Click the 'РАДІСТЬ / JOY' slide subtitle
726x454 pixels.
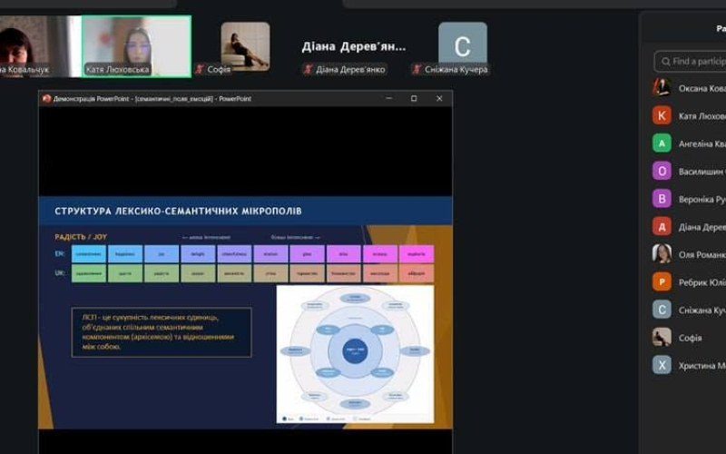(x=81, y=237)
